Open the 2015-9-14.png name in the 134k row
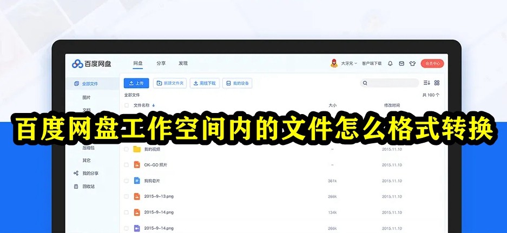This screenshot has height=233, width=507. (159, 212)
